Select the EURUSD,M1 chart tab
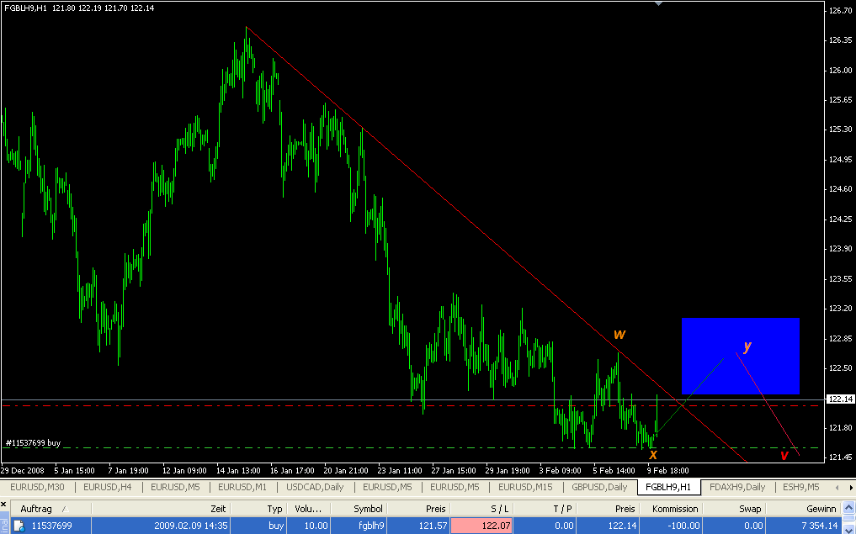Image resolution: width=856 pixels, height=534 pixels. click(x=242, y=487)
